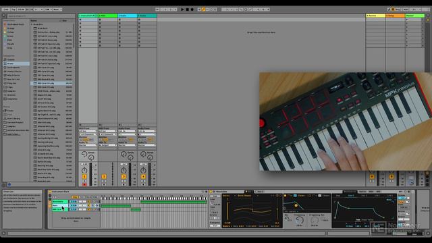Viewport: 432px width, 243px height.
Task: Click the browser search field
Action: coord(40,16)
